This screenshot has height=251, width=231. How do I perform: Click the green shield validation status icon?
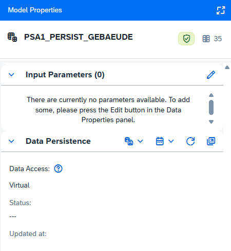coord(186,39)
